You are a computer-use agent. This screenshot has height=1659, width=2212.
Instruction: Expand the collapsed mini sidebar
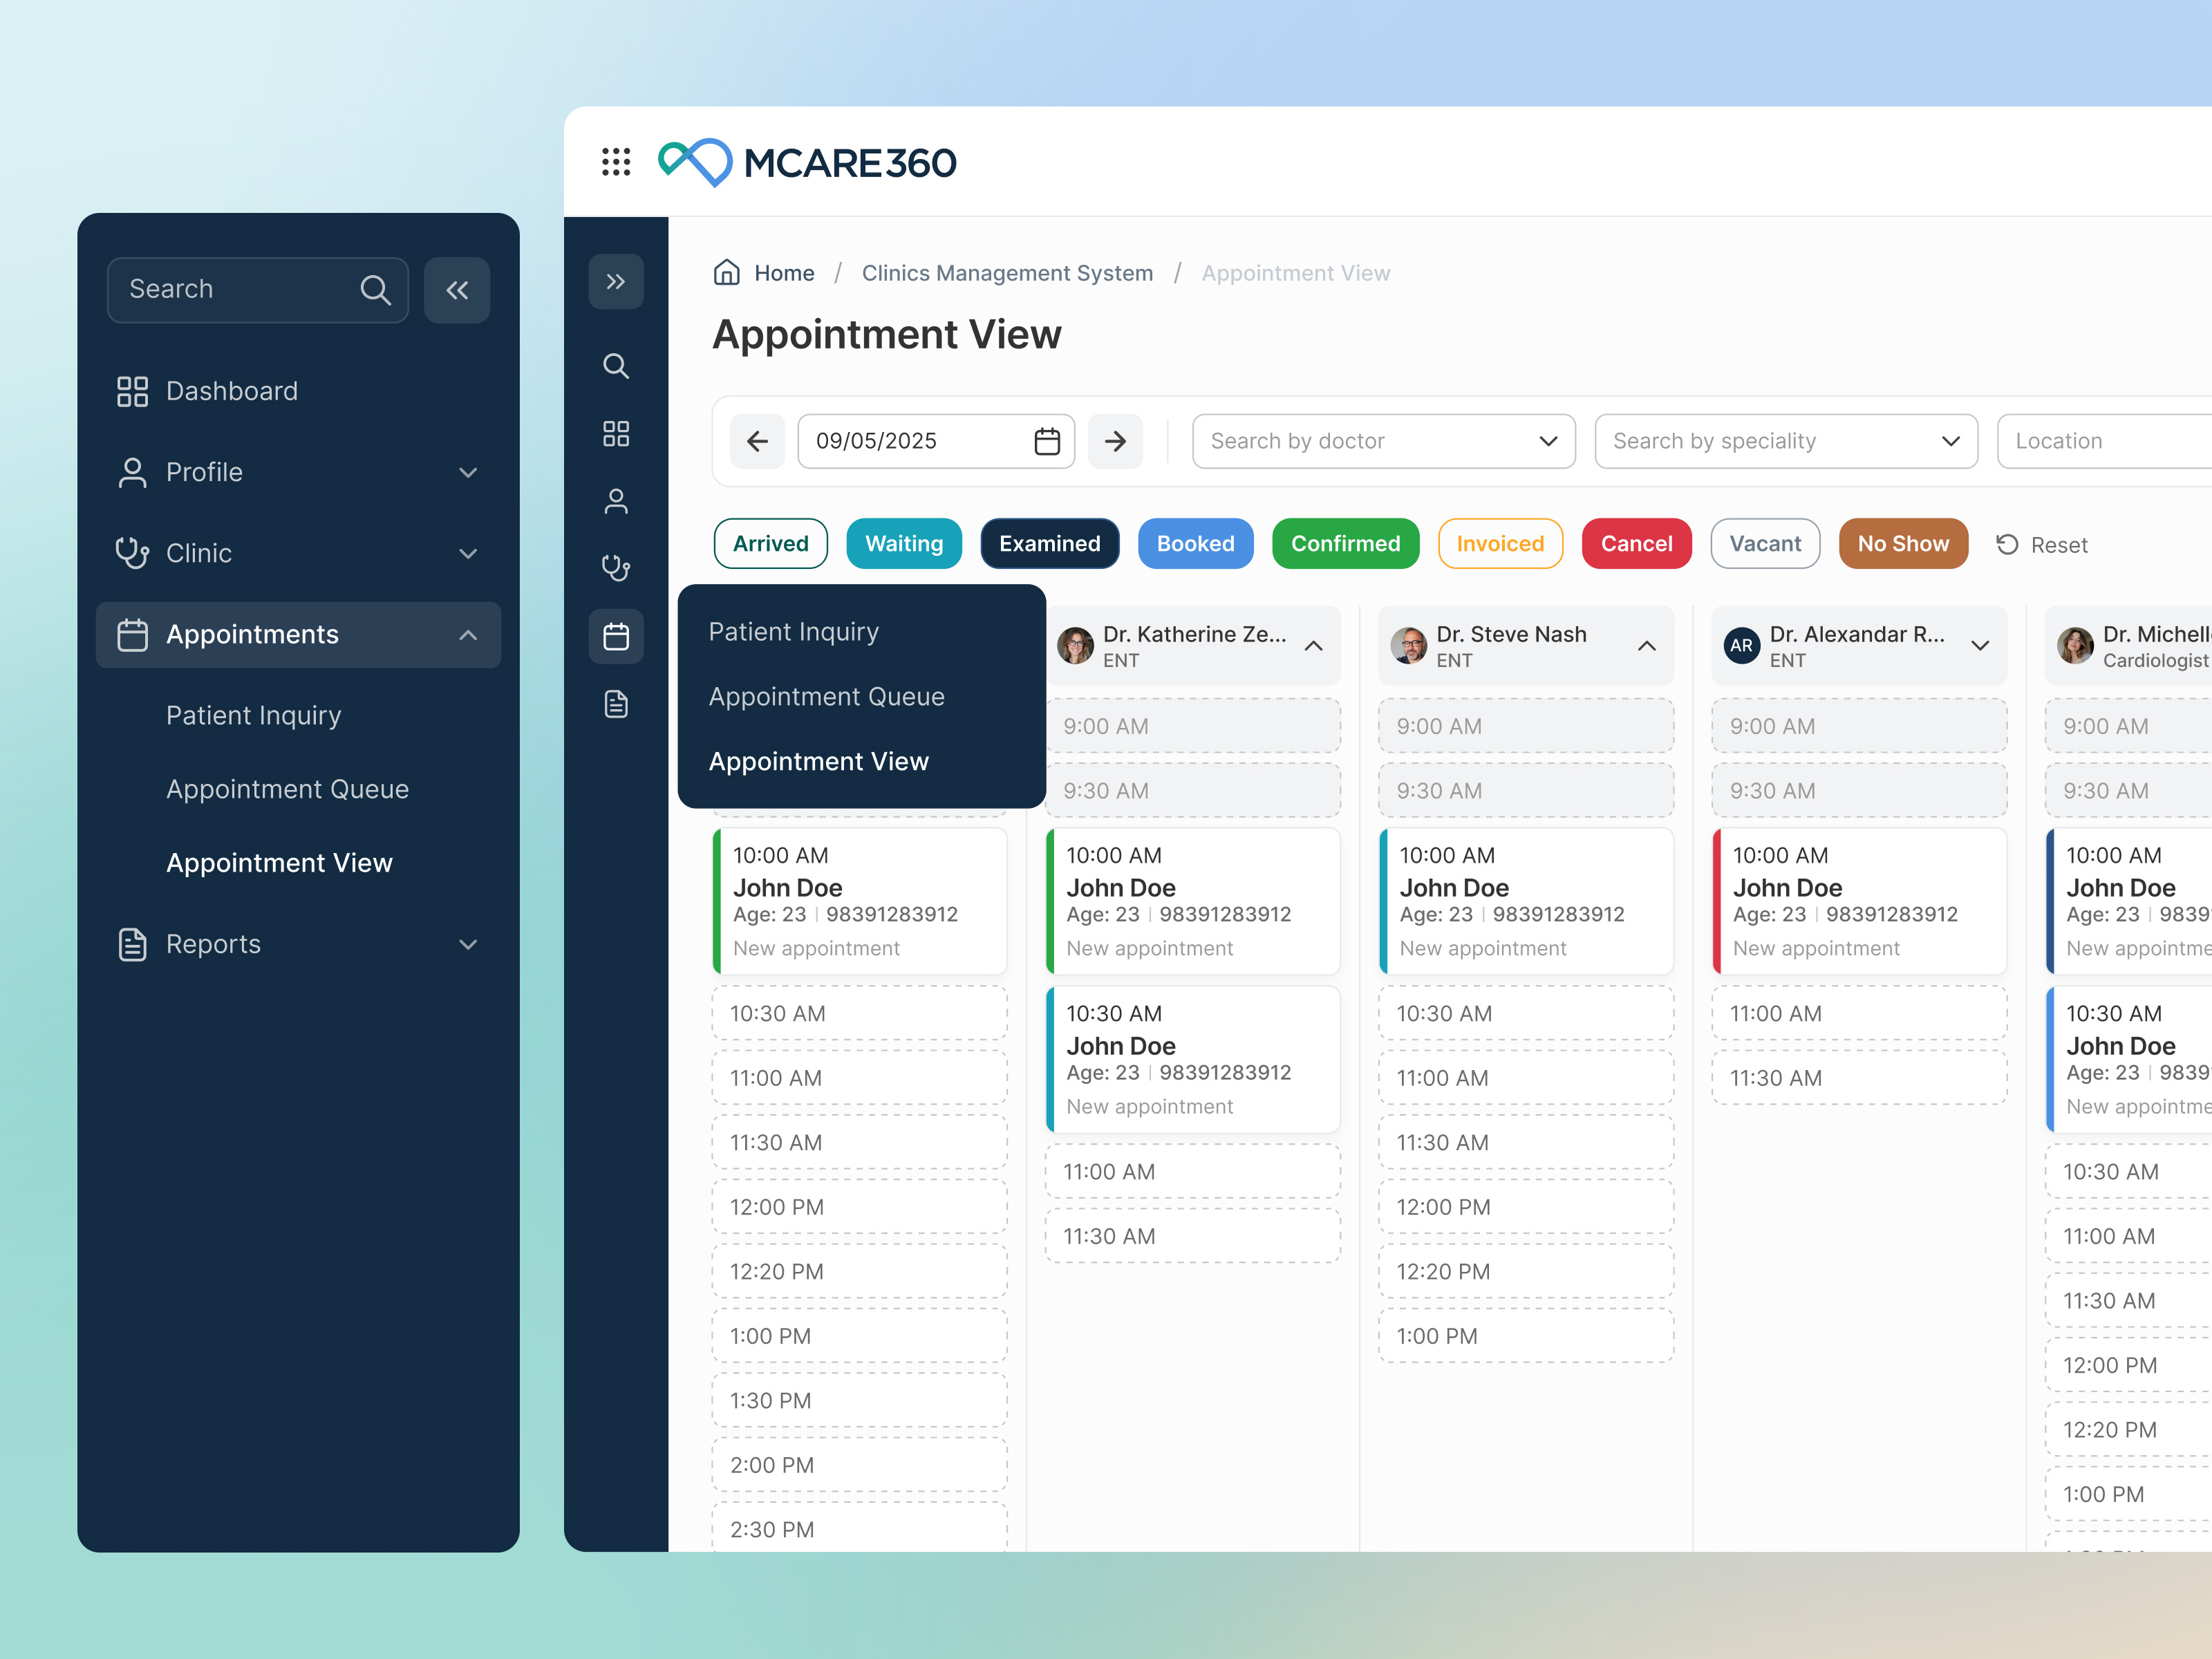tap(616, 281)
